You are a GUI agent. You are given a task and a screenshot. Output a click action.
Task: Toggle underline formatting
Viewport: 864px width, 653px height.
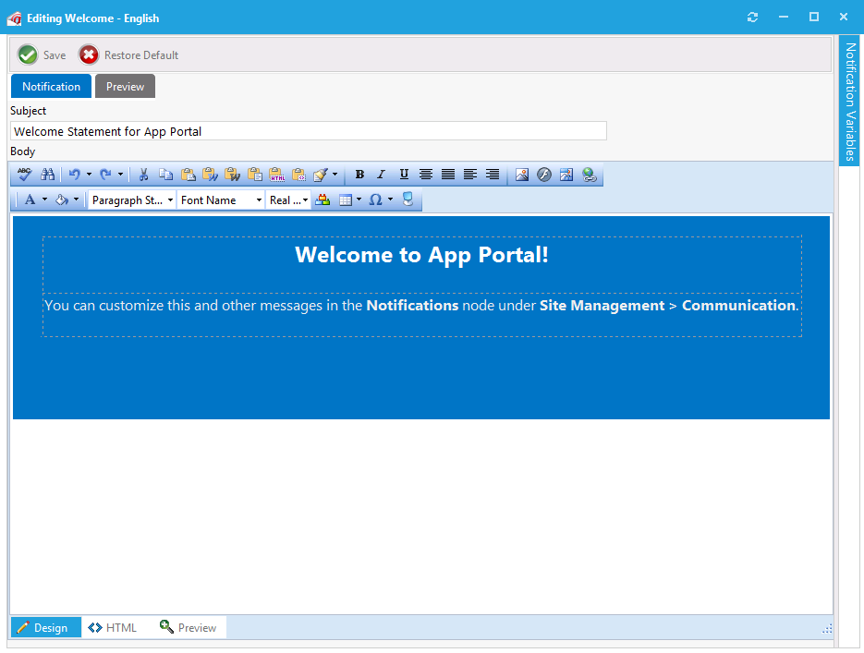404,175
